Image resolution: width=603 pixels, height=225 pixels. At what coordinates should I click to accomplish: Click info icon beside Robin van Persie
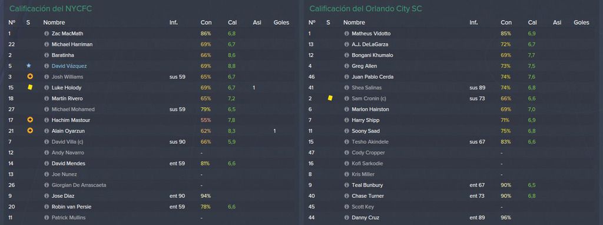(x=47, y=207)
